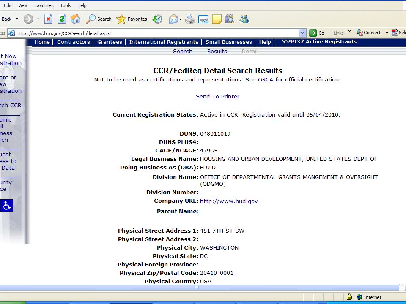Click the Convert PDF icon
Viewport: 406px width, 304px height.
[359, 33]
